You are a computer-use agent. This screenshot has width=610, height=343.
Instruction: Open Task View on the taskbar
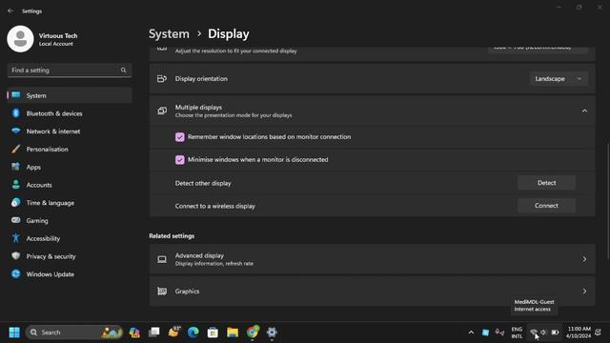[x=154, y=333]
